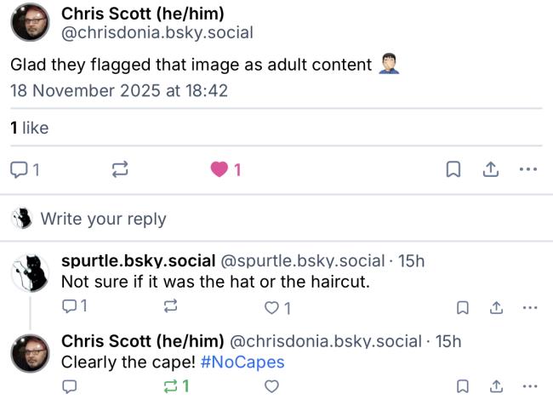
Task: Repost the main adult content post
Action: (x=120, y=170)
